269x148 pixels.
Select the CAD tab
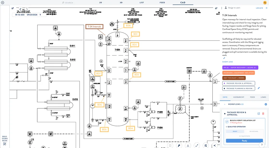pos(183,3)
